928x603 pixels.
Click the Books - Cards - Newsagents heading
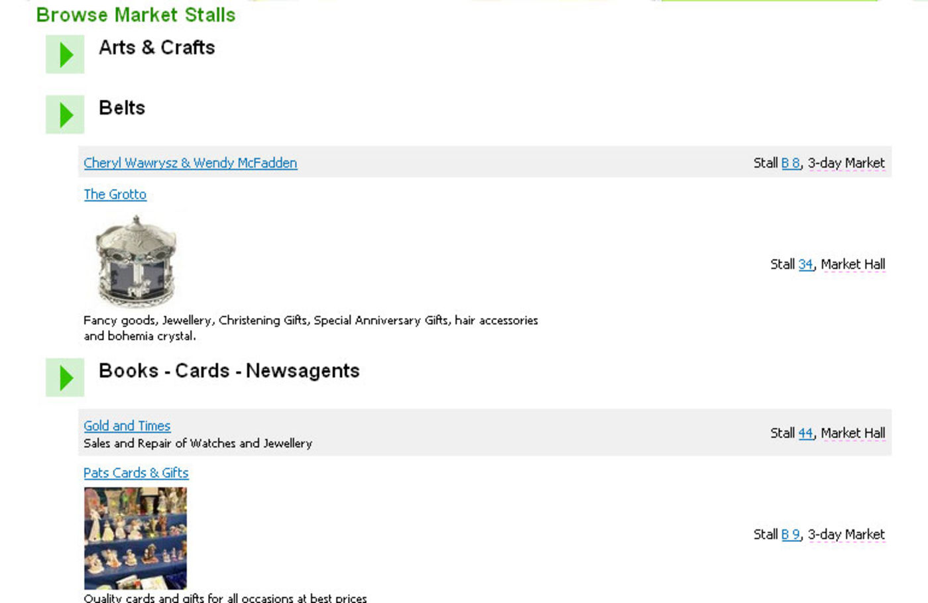pyautogui.click(x=229, y=371)
